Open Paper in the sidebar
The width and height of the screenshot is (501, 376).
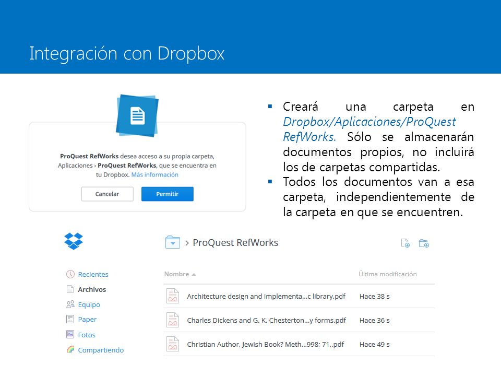[x=87, y=320]
